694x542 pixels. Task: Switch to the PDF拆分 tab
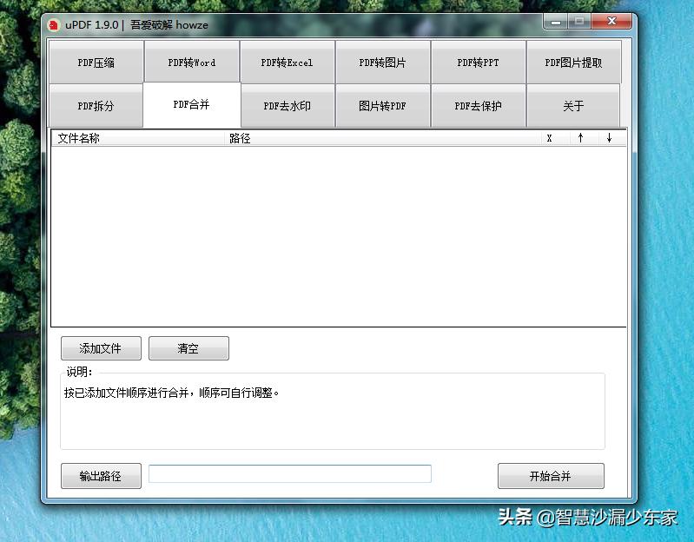click(x=96, y=106)
